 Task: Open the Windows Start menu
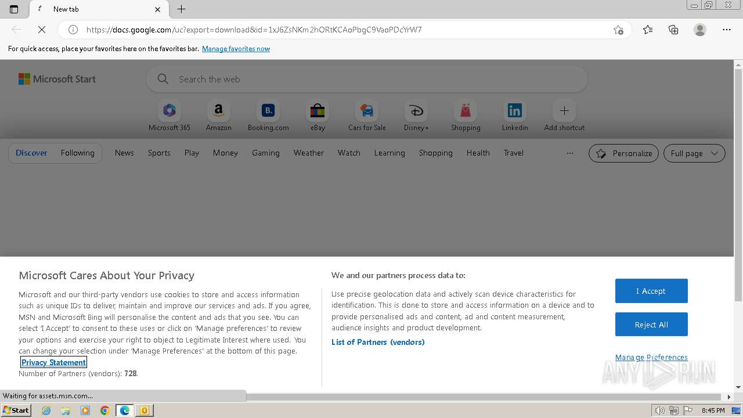[x=16, y=410]
